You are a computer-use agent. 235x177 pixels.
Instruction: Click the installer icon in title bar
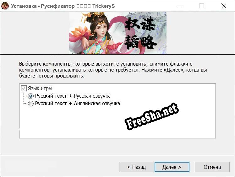(x=5, y=6)
